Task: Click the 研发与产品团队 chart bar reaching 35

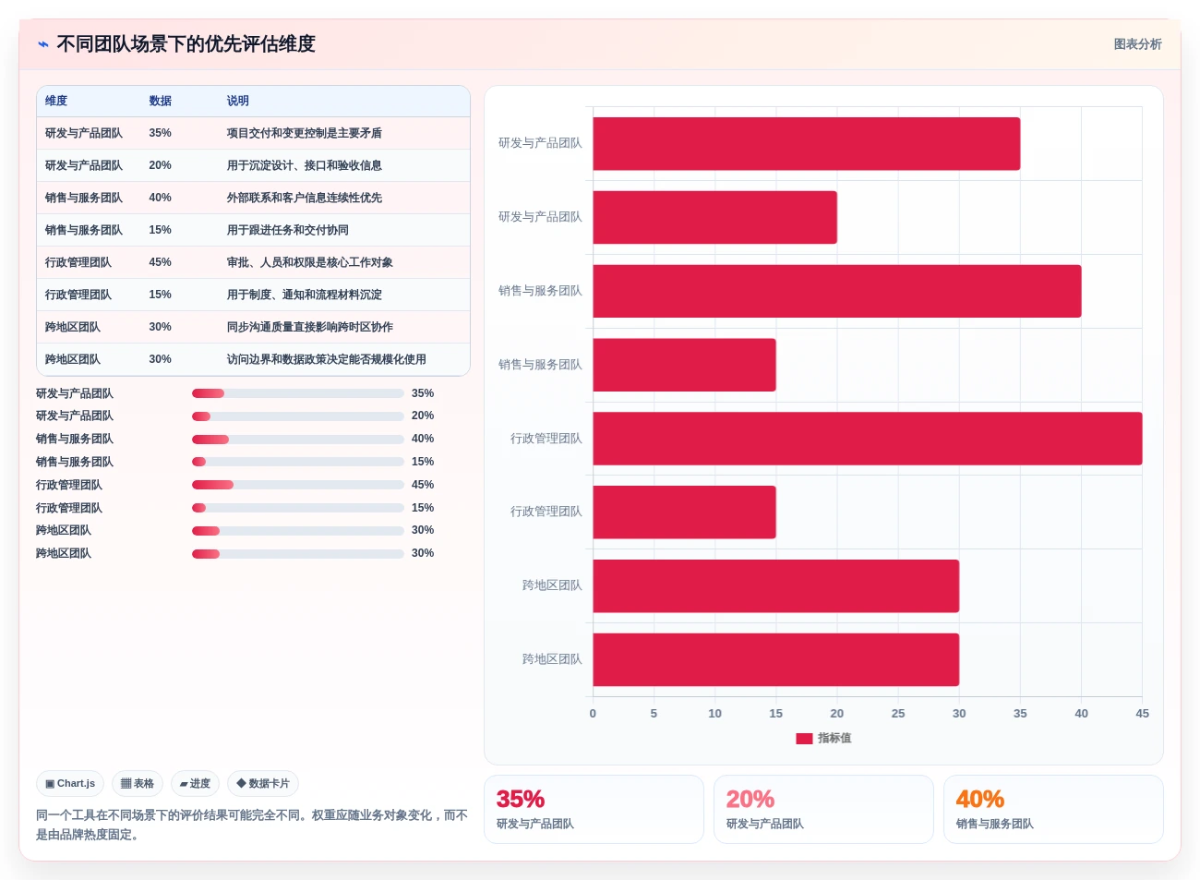Action: coord(807,144)
